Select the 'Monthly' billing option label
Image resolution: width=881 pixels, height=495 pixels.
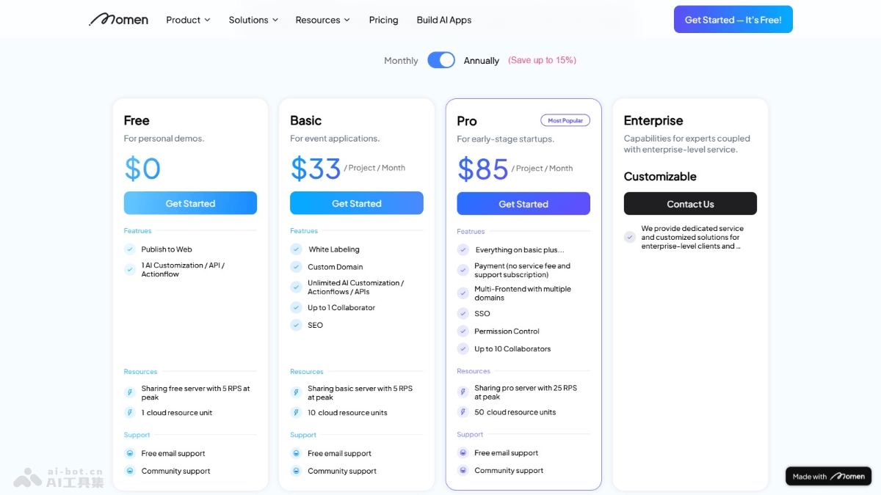[401, 61]
